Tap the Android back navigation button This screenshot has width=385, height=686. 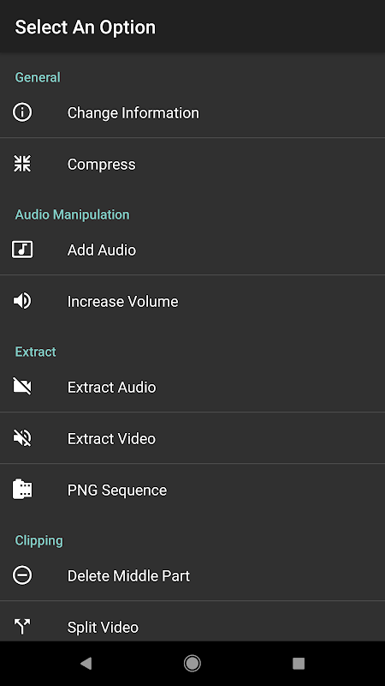point(86,664)
